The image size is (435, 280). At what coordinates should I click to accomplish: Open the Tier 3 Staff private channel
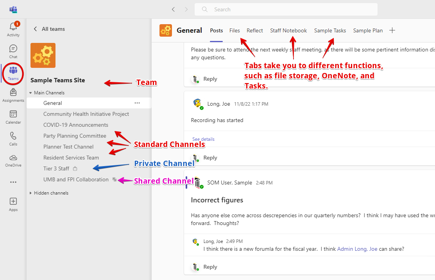point(56,168)
